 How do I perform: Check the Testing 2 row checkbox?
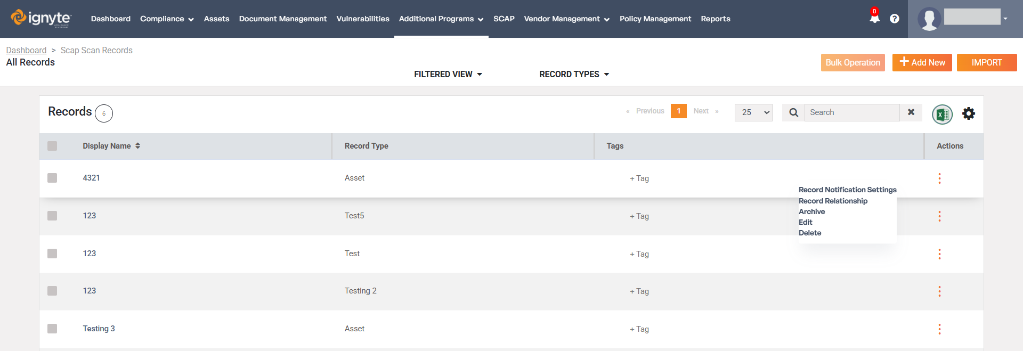tap(52, 291)
